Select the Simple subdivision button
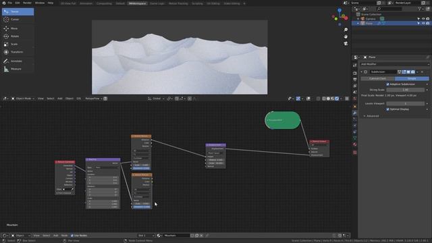 coord(412,78)
